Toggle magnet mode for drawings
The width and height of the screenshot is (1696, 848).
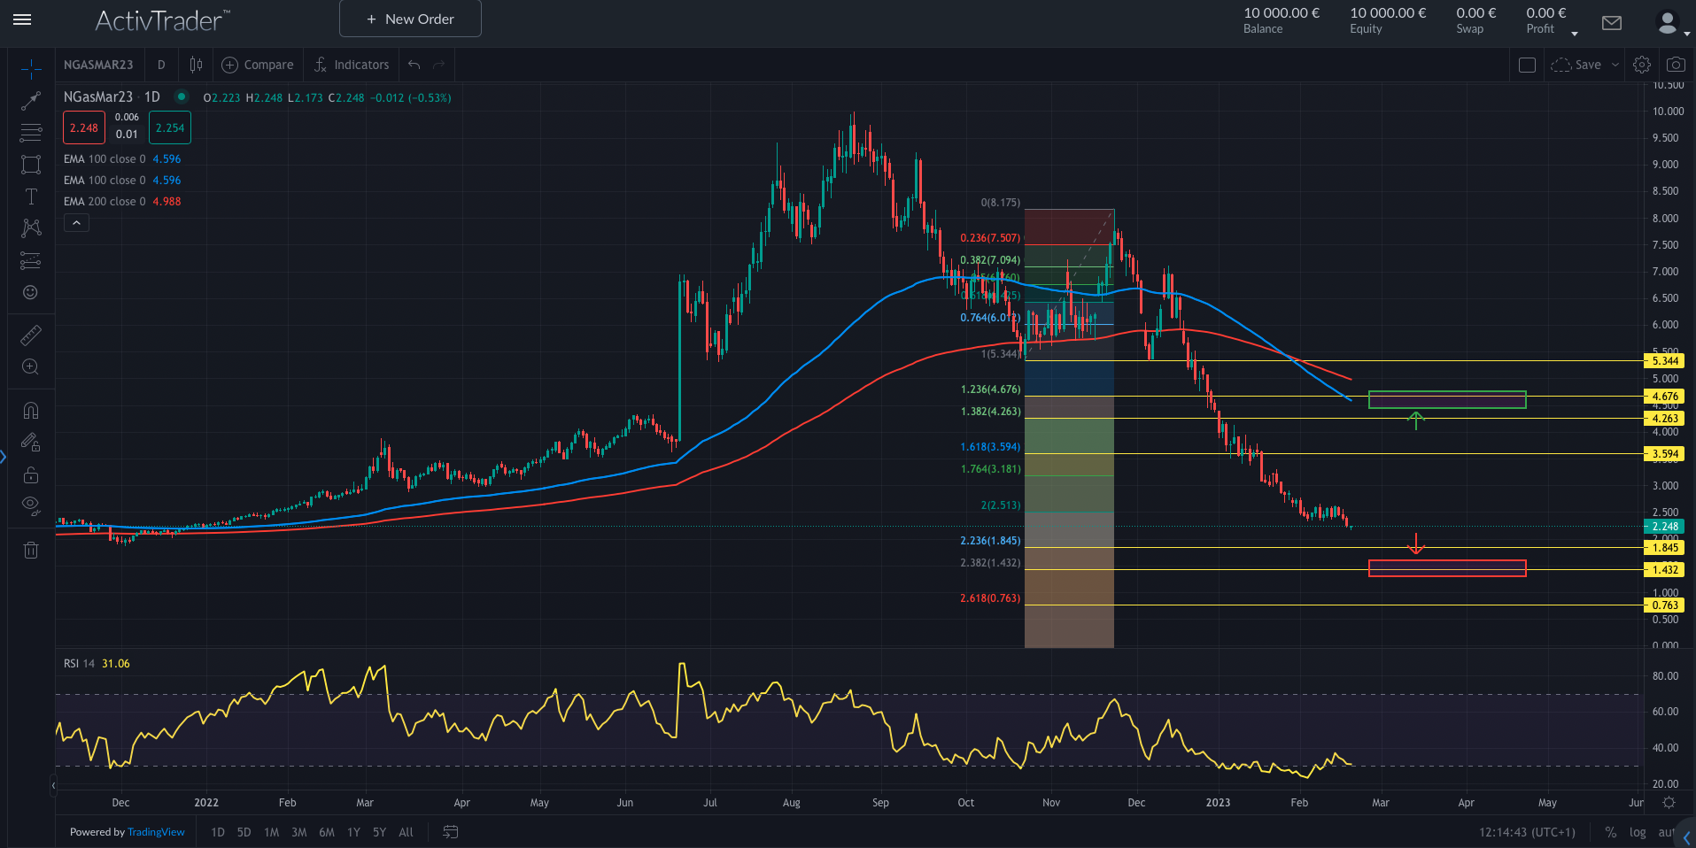tap(31, 411)
